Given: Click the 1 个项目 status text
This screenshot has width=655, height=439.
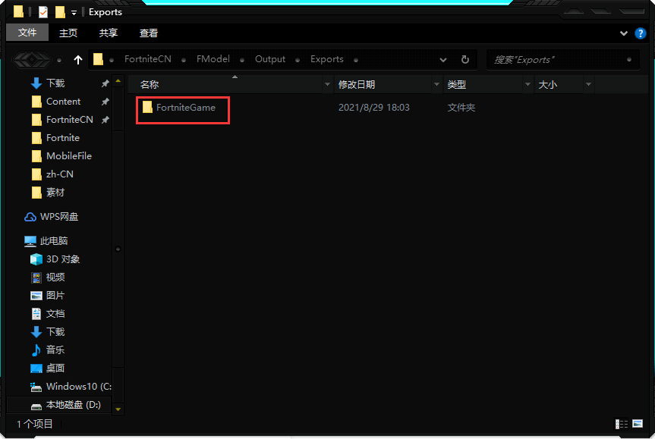Looking at the screenshot, I should pyautogui.click(x=35, y=424).
